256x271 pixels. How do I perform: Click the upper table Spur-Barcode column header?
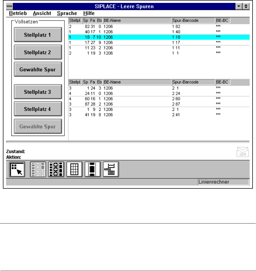coord(193,20)
